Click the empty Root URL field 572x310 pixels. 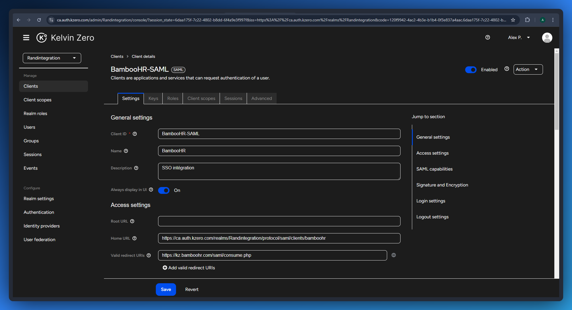279,221
